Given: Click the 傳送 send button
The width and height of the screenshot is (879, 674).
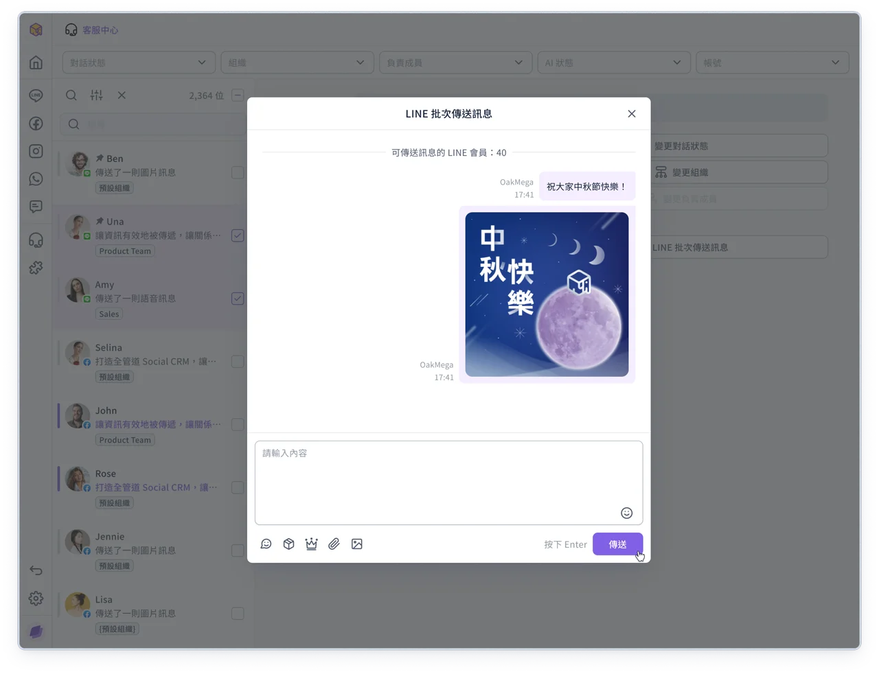Looking at the screenshot, I should click(618, 544).
